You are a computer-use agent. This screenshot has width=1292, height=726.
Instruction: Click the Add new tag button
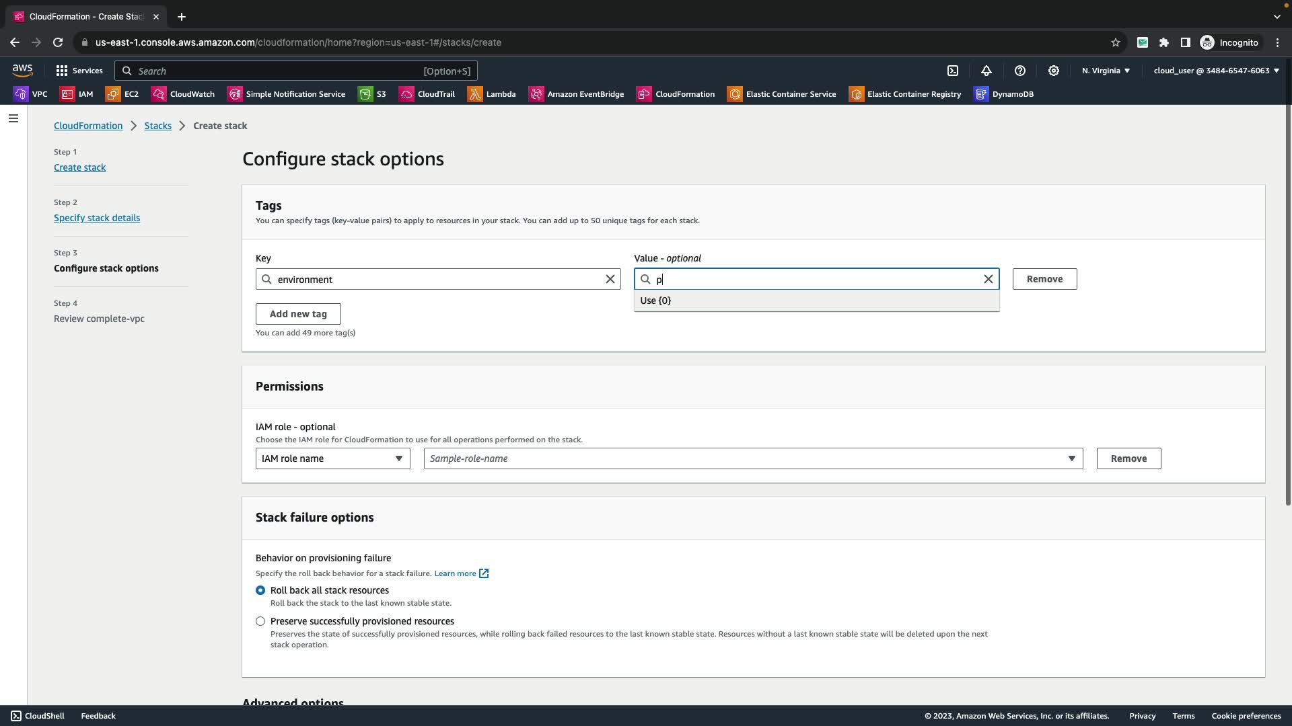298,314
